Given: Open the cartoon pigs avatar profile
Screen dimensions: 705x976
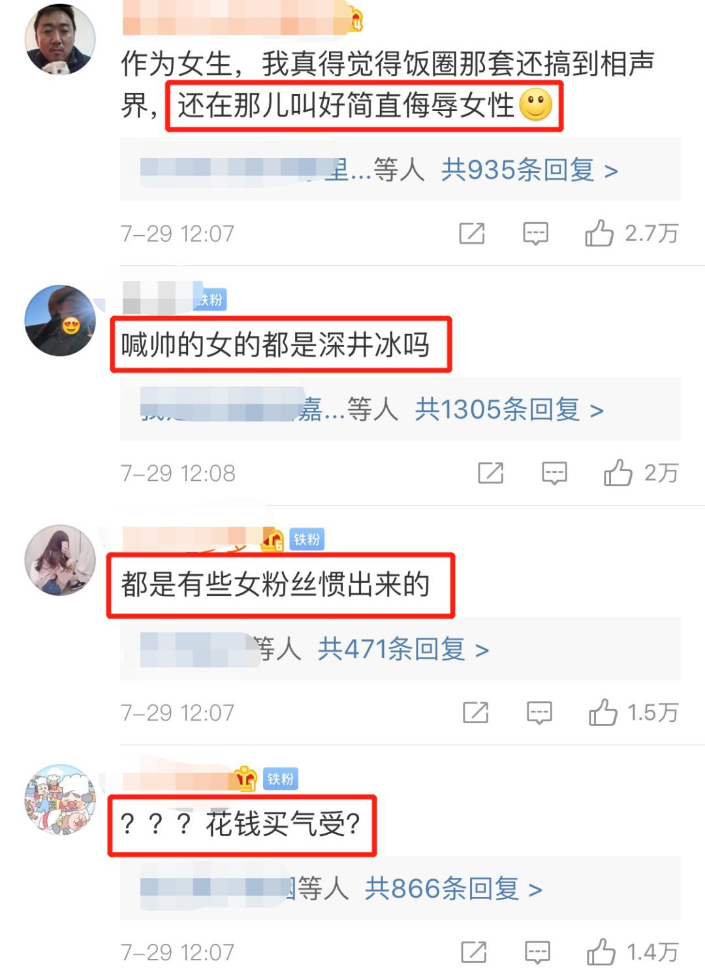Looking at the screenshot, I should [60, 800].
